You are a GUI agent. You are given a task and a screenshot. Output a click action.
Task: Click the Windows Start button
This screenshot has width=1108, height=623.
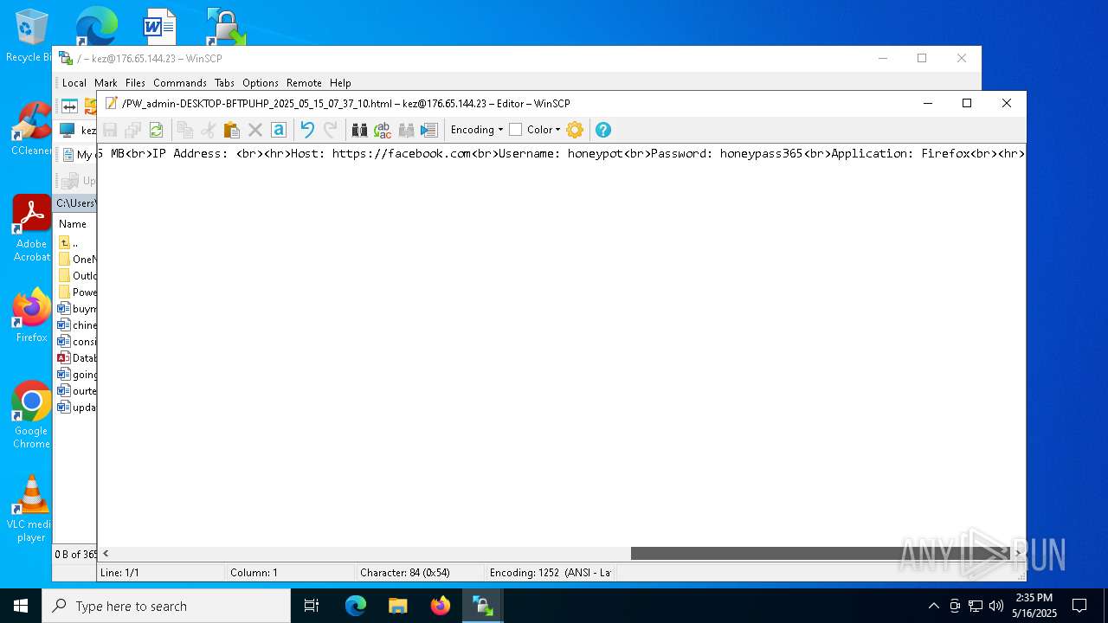(x=21, y=606)
